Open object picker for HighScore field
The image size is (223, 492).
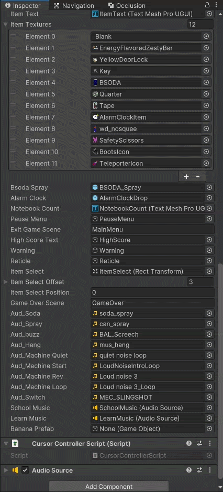(209, 240)
